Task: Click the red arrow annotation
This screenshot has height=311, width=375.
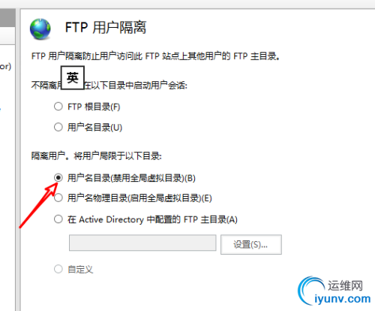Action: pyautogui.click(x=39, y=205)
